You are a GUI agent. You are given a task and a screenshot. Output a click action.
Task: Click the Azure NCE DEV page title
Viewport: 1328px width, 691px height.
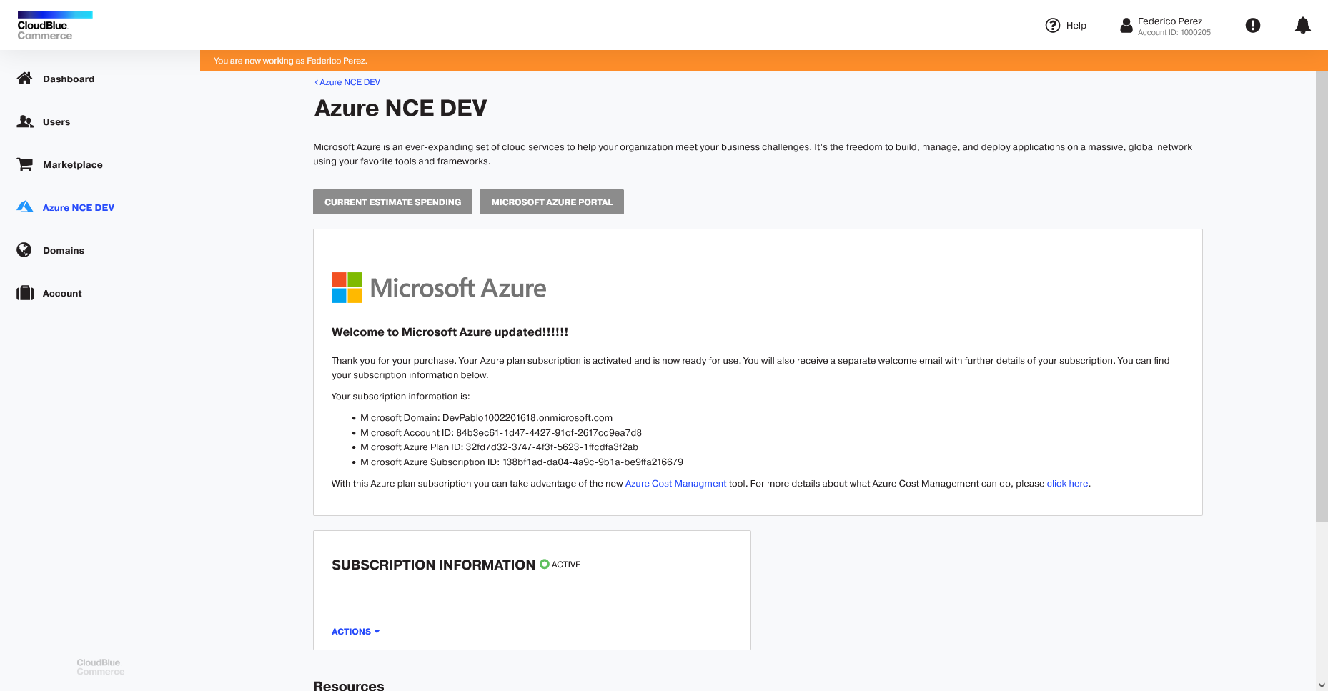coord(400,108)
